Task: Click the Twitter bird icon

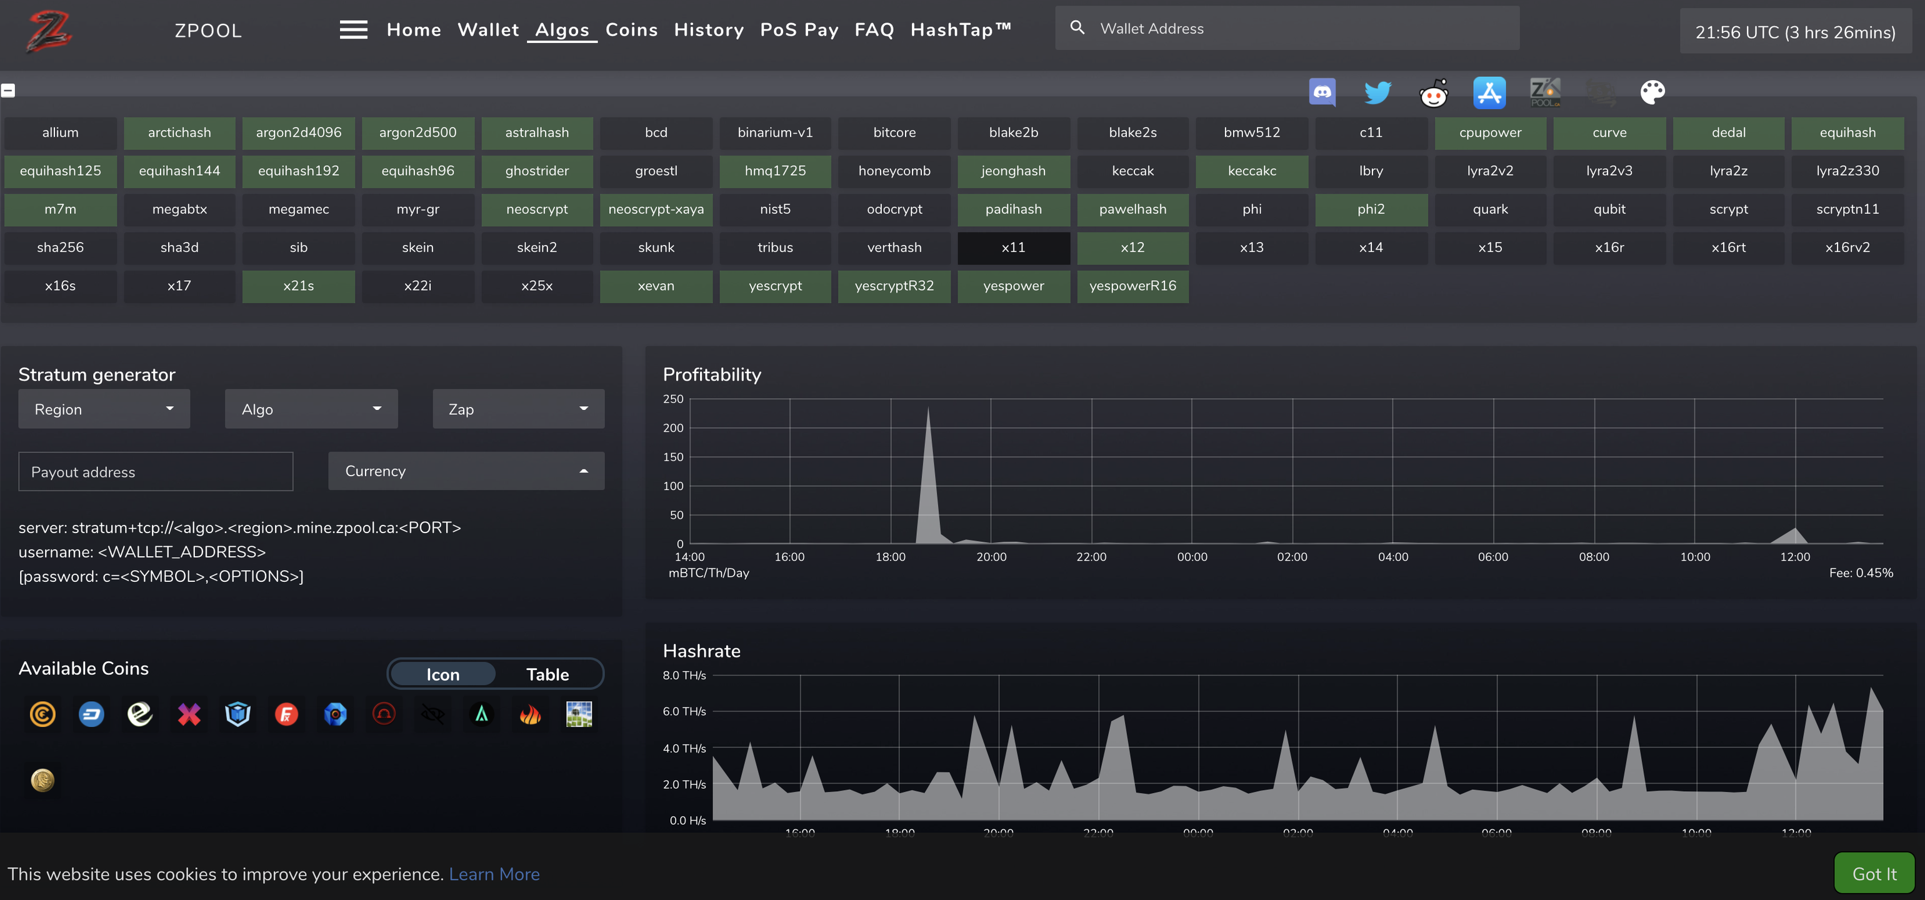Action: [1377, 92]
